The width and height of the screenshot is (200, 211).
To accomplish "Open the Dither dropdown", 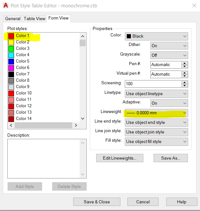I will pos(169,46).
